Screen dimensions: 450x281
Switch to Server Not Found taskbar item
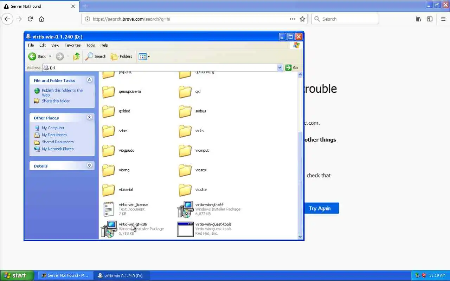point(65,275)
